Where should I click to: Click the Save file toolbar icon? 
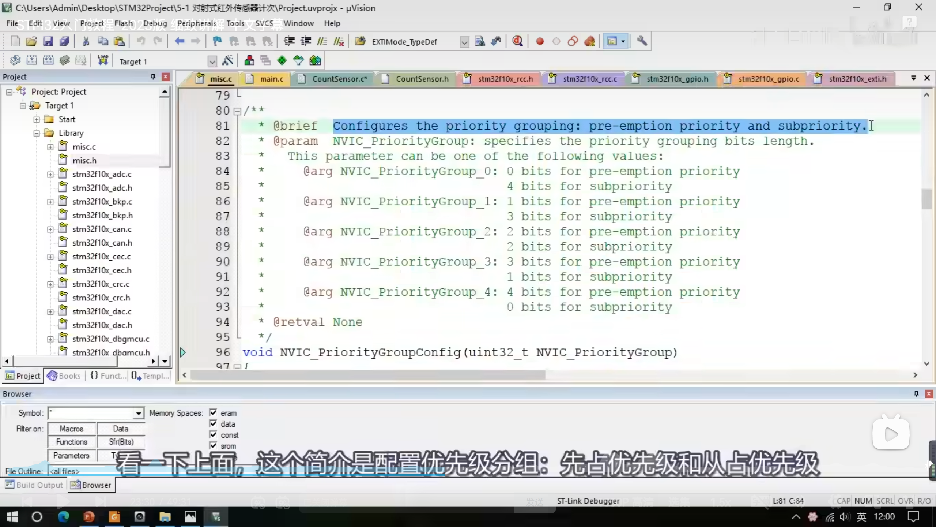pos(48,41)
